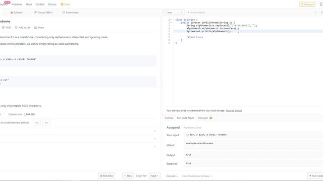Open the Mock menu item
323x181 pixels.
coord(29,5)
